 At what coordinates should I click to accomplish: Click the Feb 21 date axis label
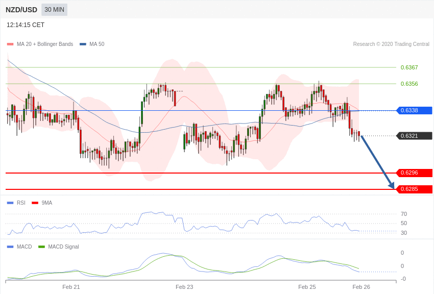[x=71, y=287]
